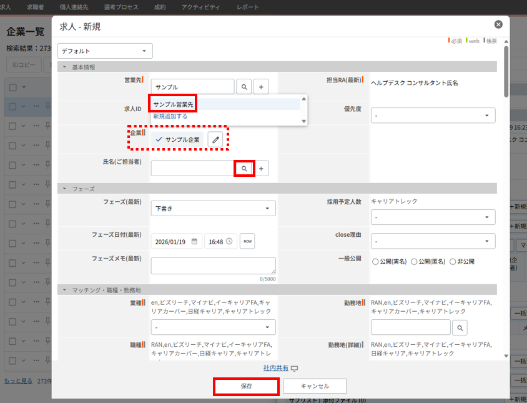
Task: Click the pencil edit icon for サンプル企業
Action: click(x=215, y=139)
